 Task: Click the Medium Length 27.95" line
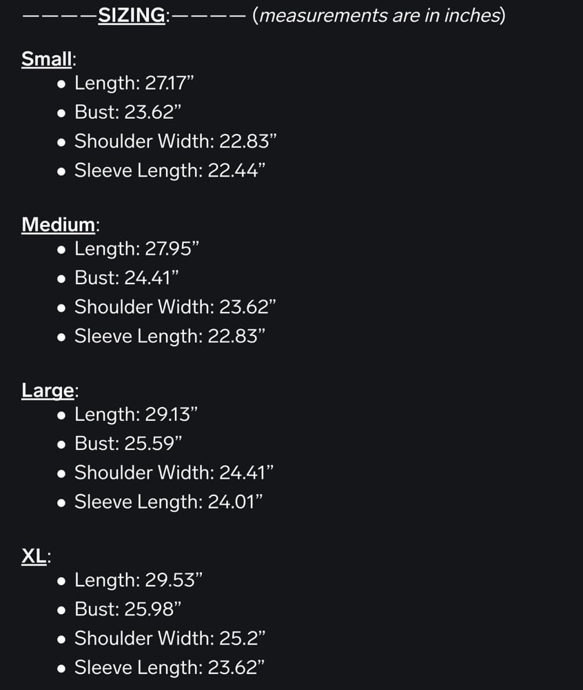[136, 249]
